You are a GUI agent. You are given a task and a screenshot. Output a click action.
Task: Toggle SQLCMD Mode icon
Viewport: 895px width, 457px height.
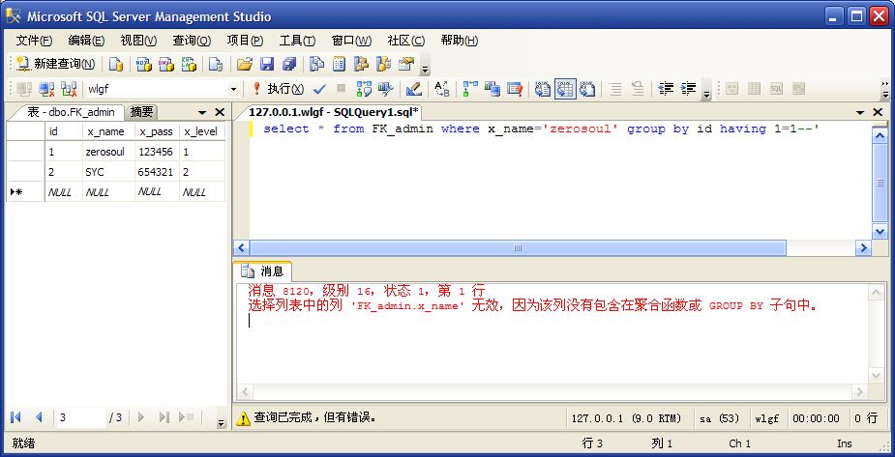tap(515, 89)
